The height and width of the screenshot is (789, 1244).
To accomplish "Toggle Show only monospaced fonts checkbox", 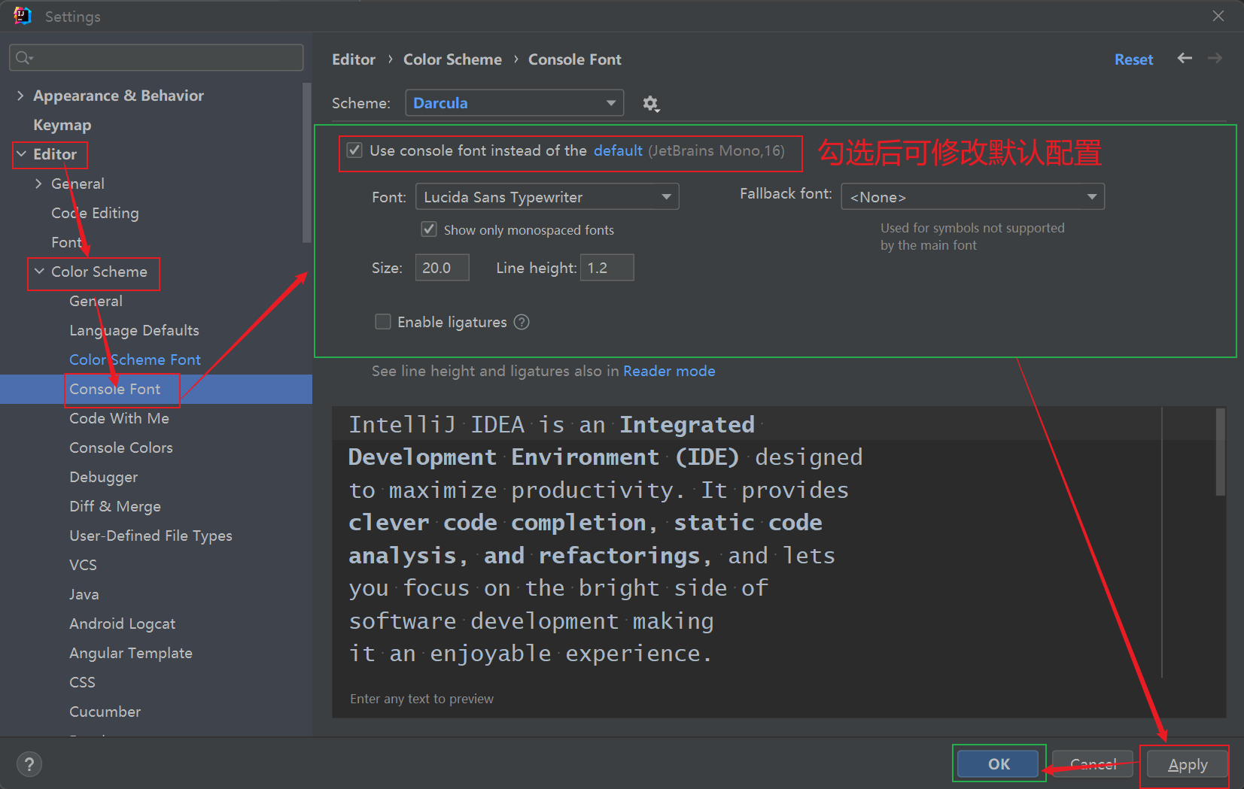I will [429, 229].
